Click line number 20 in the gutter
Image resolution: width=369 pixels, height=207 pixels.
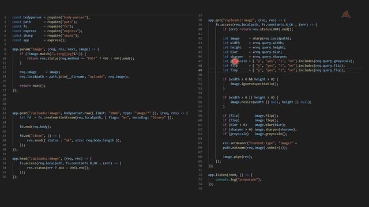pyautogui.click(x=4, y=104)
